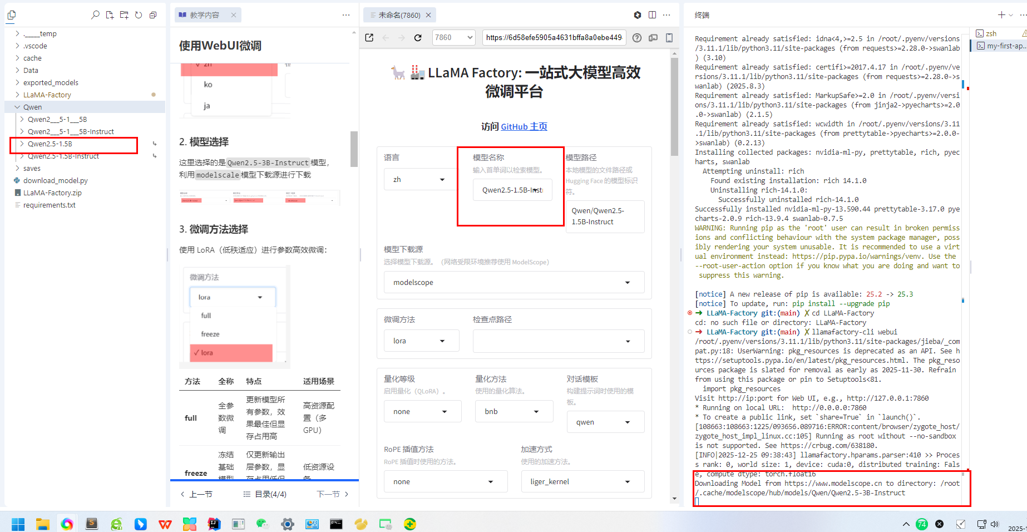This screenshot has height=532, width=1027.
Task: Expand the ._____temp folder
Action: [85, 33]
